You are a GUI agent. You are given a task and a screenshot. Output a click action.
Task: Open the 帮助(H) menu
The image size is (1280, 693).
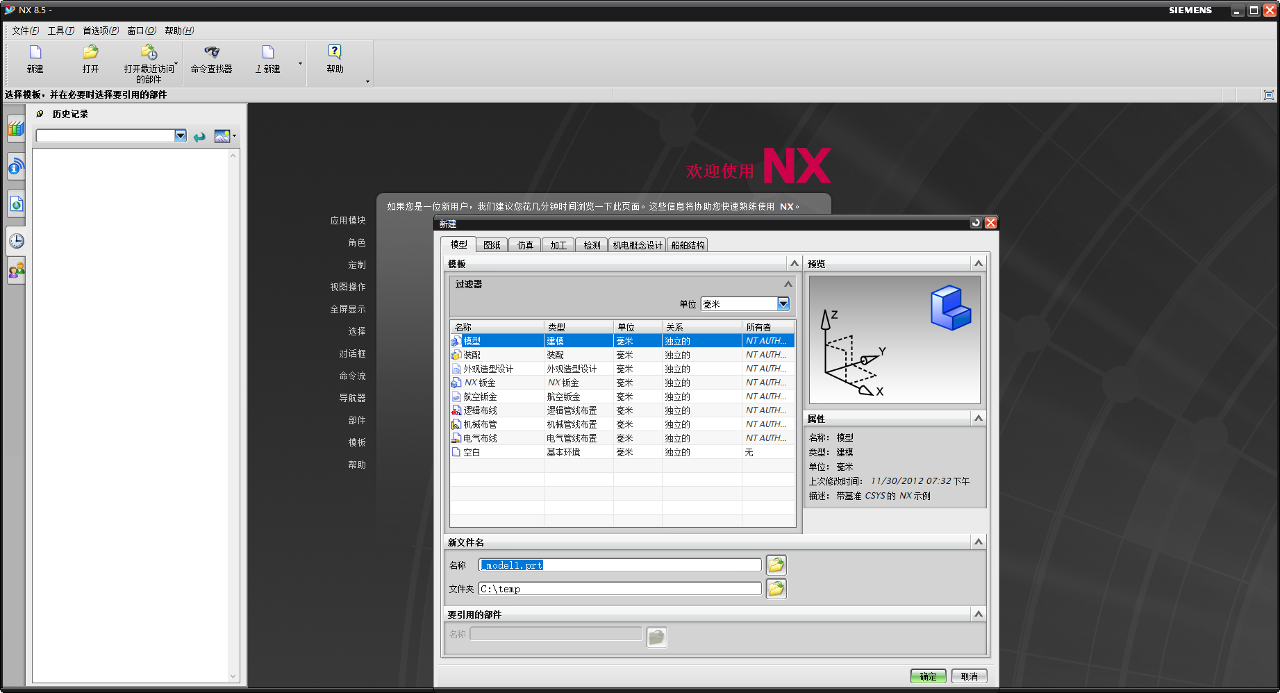(x=179, y=31)
